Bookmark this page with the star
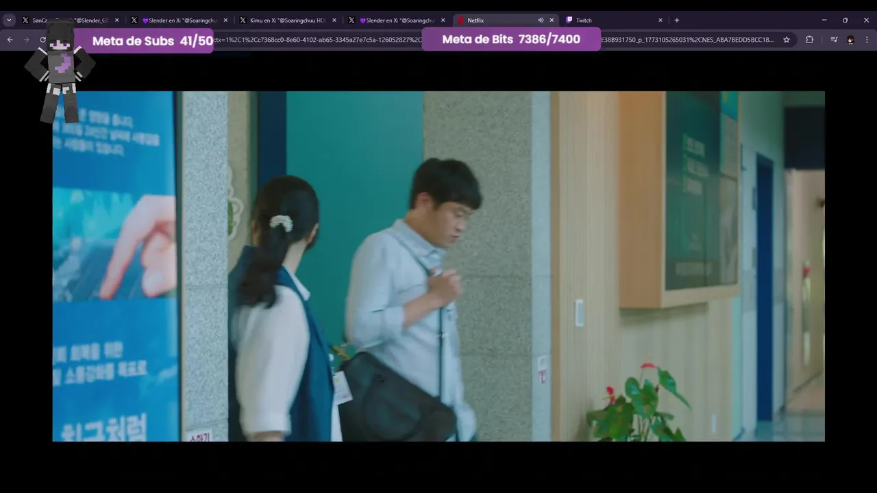Image resolution: width=877 pixels, height=493 pixels. tap(787, 40)
